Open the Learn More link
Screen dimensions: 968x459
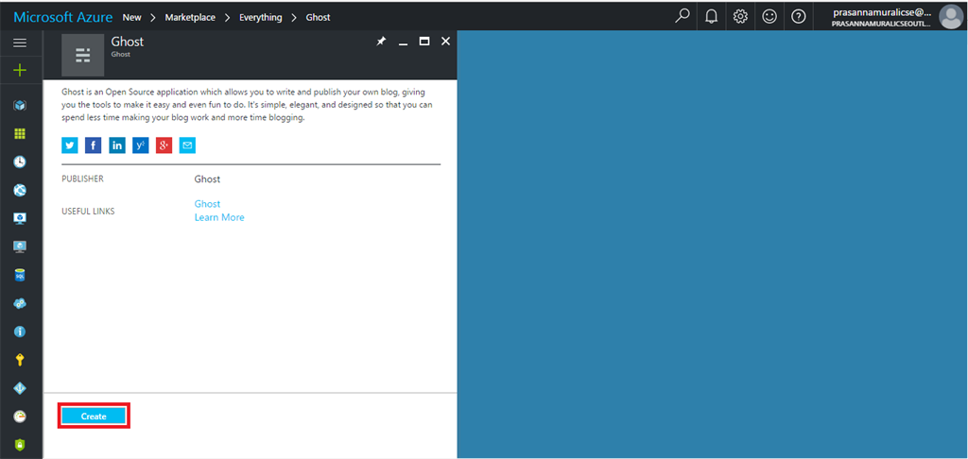coord(219,217)
